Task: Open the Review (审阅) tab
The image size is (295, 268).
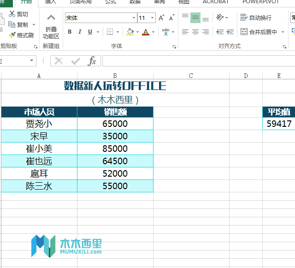Action: pos(159,2)
